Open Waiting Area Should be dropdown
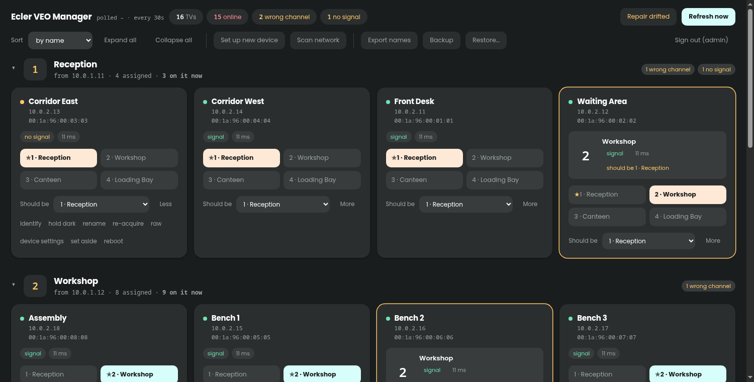 pyautogui.click(x=649, y=241)
